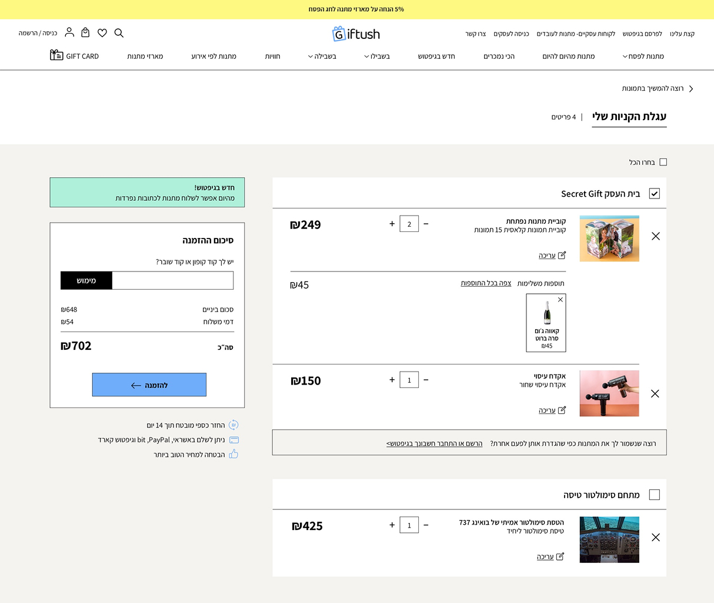Uncheck the Secret Gift vendor checkbox
Image resolution: width=714 pixels, height=603 pixels.
point(654,194)
